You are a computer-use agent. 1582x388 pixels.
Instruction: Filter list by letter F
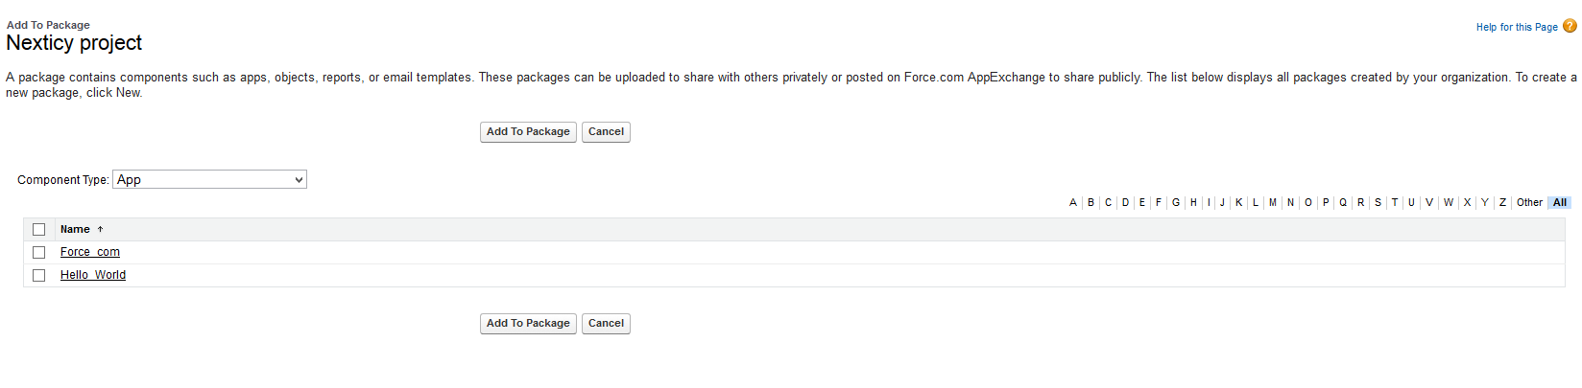tap(1159, 203)
